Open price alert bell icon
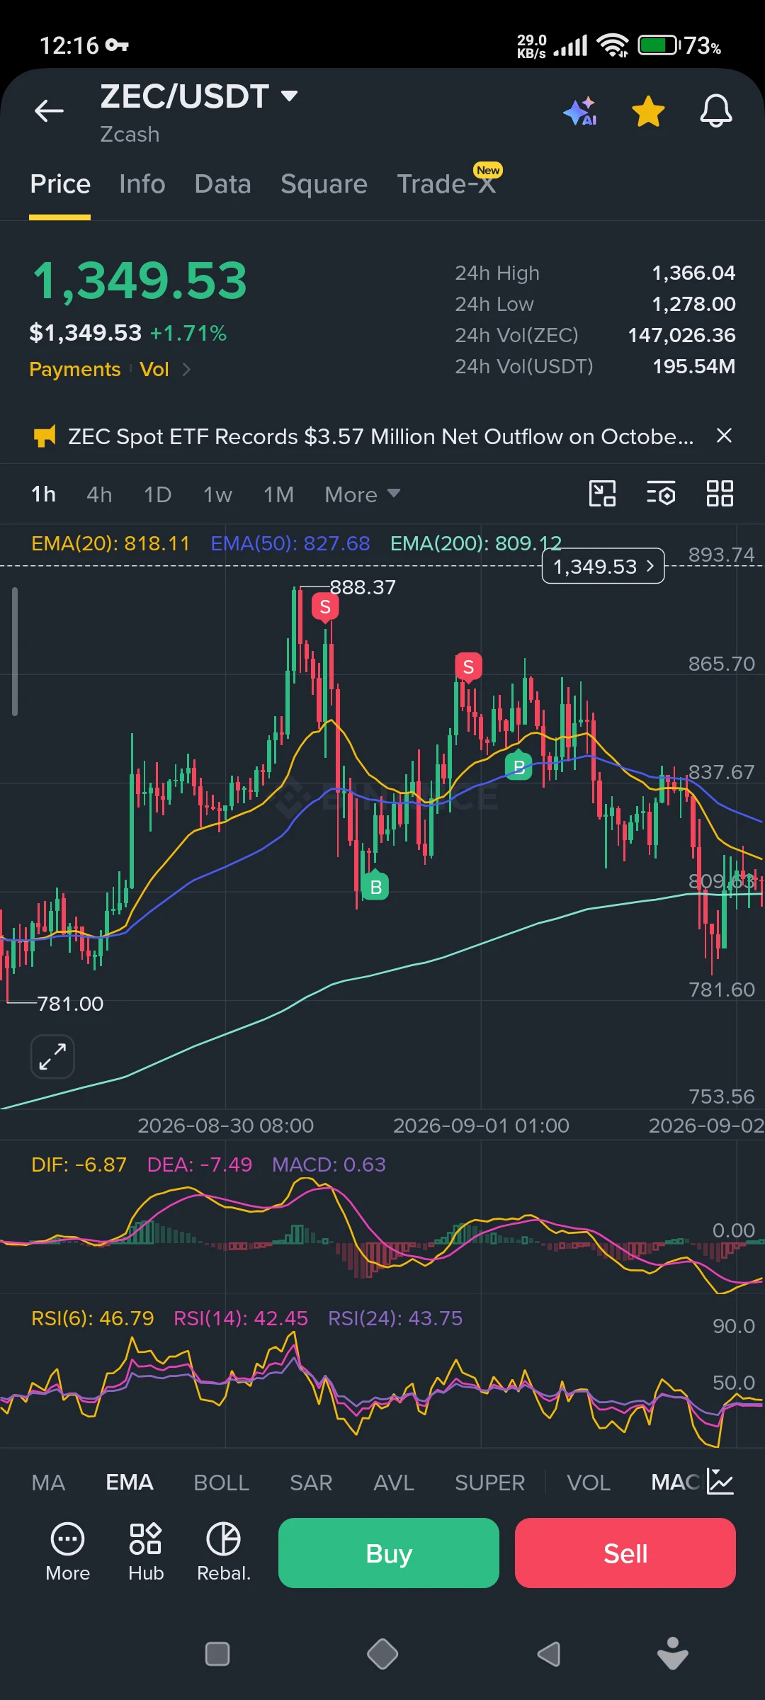765x1700 pixels. click(x=716, y=111)
